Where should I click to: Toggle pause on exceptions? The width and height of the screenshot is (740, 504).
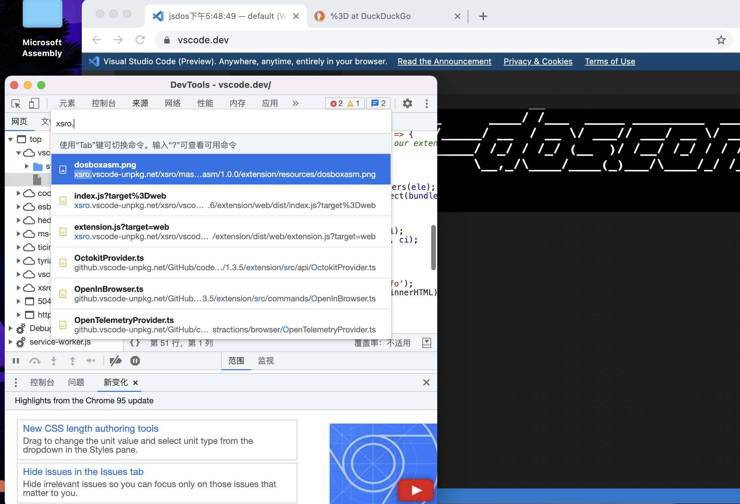(135, 360)
